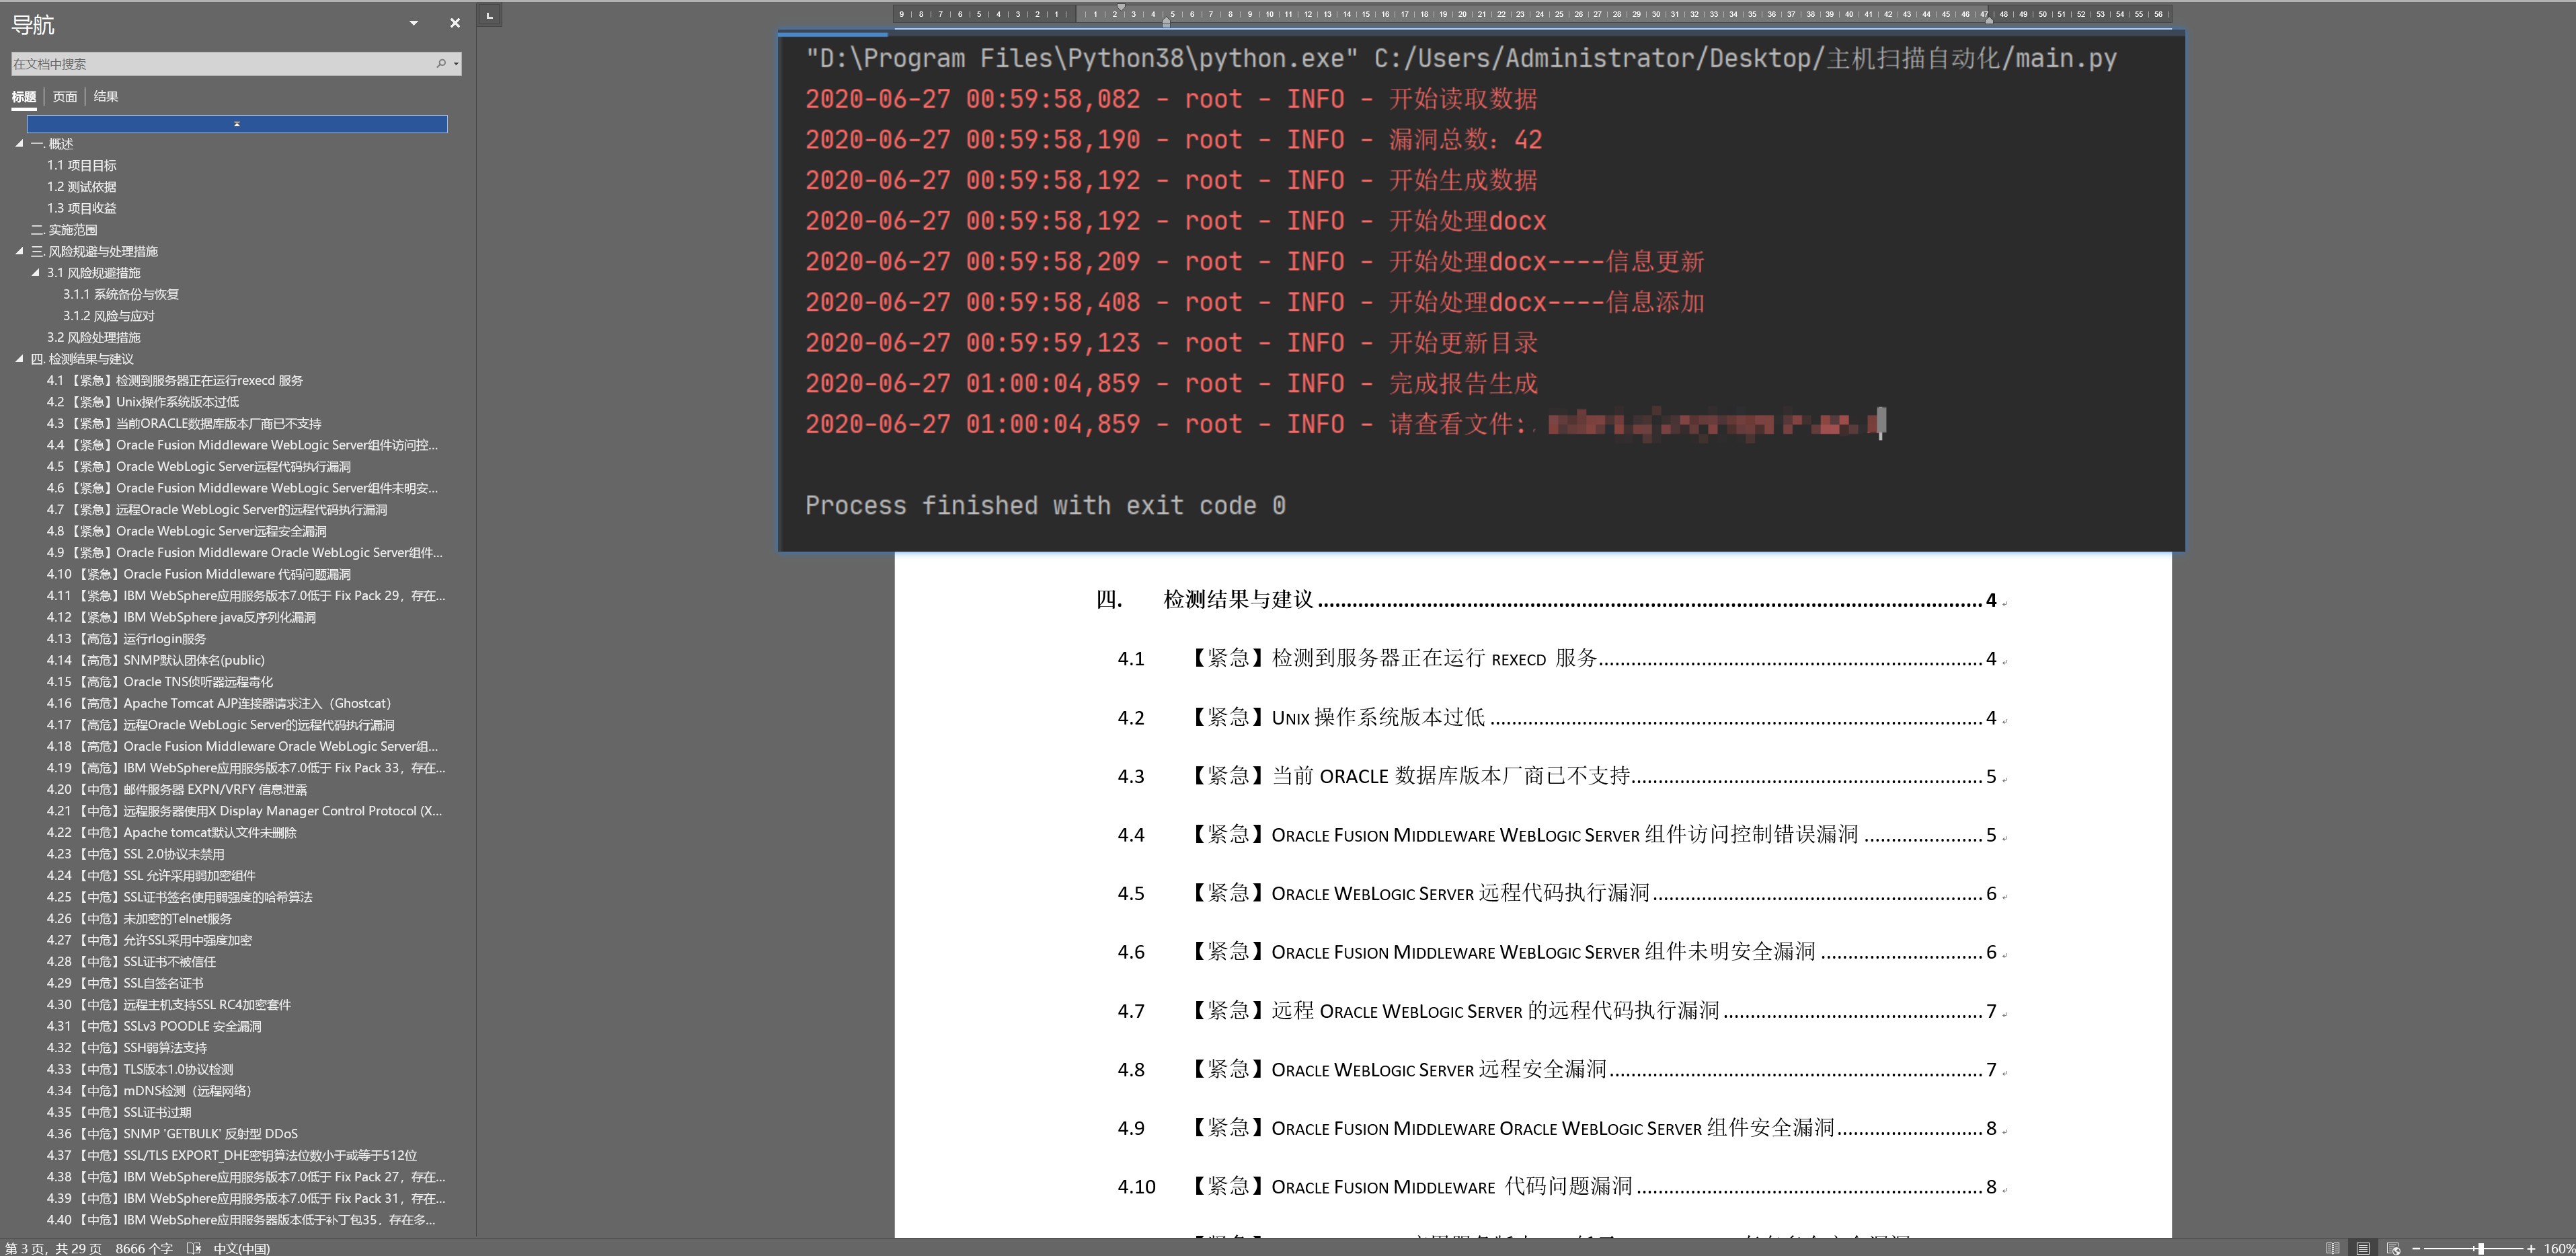Click the 160% zoom level indicator
The width and height of the screenshot is (2576, 1256).
[2559, 1248]
